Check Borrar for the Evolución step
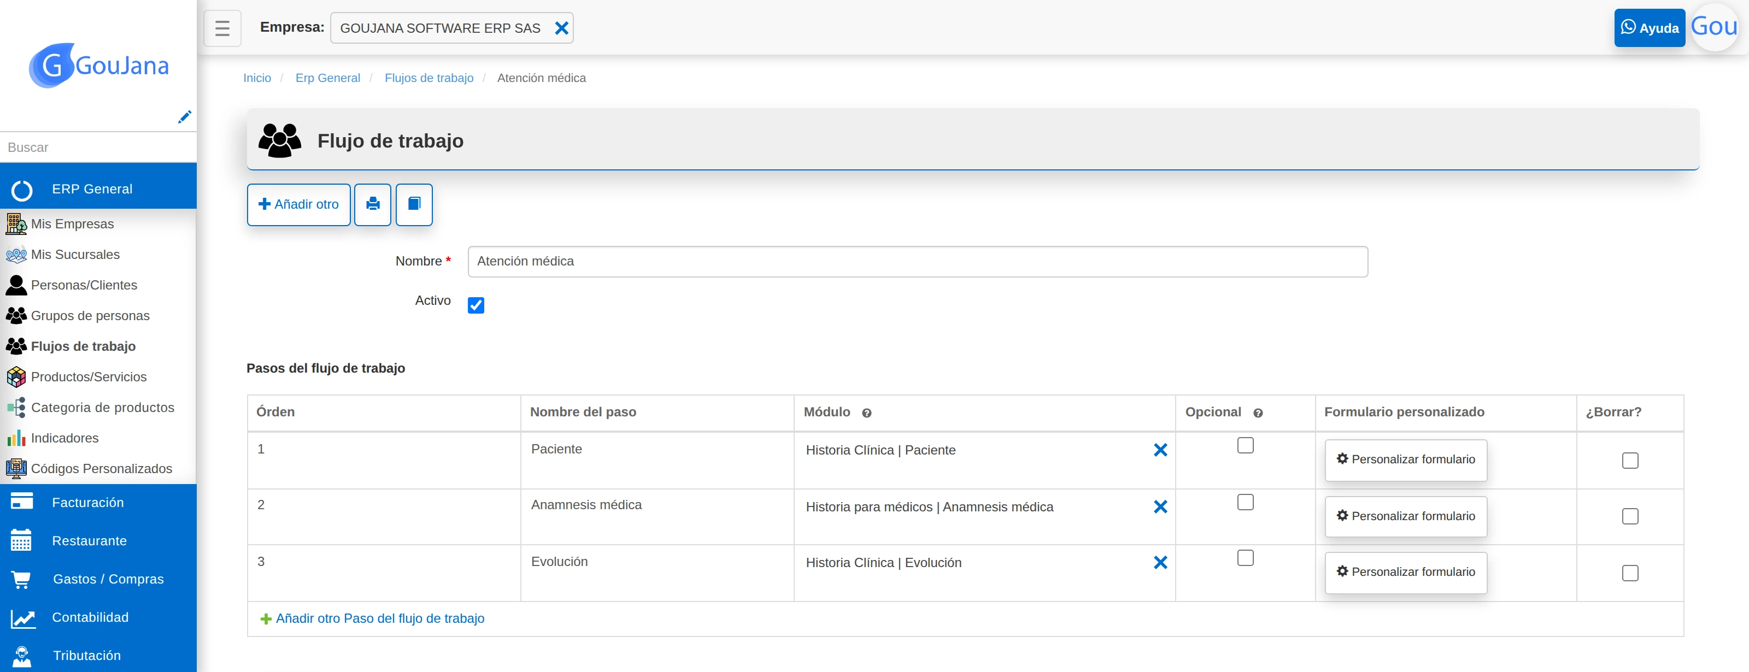Viewport: 1749px width, 672px height. (x=1629, y=574)
